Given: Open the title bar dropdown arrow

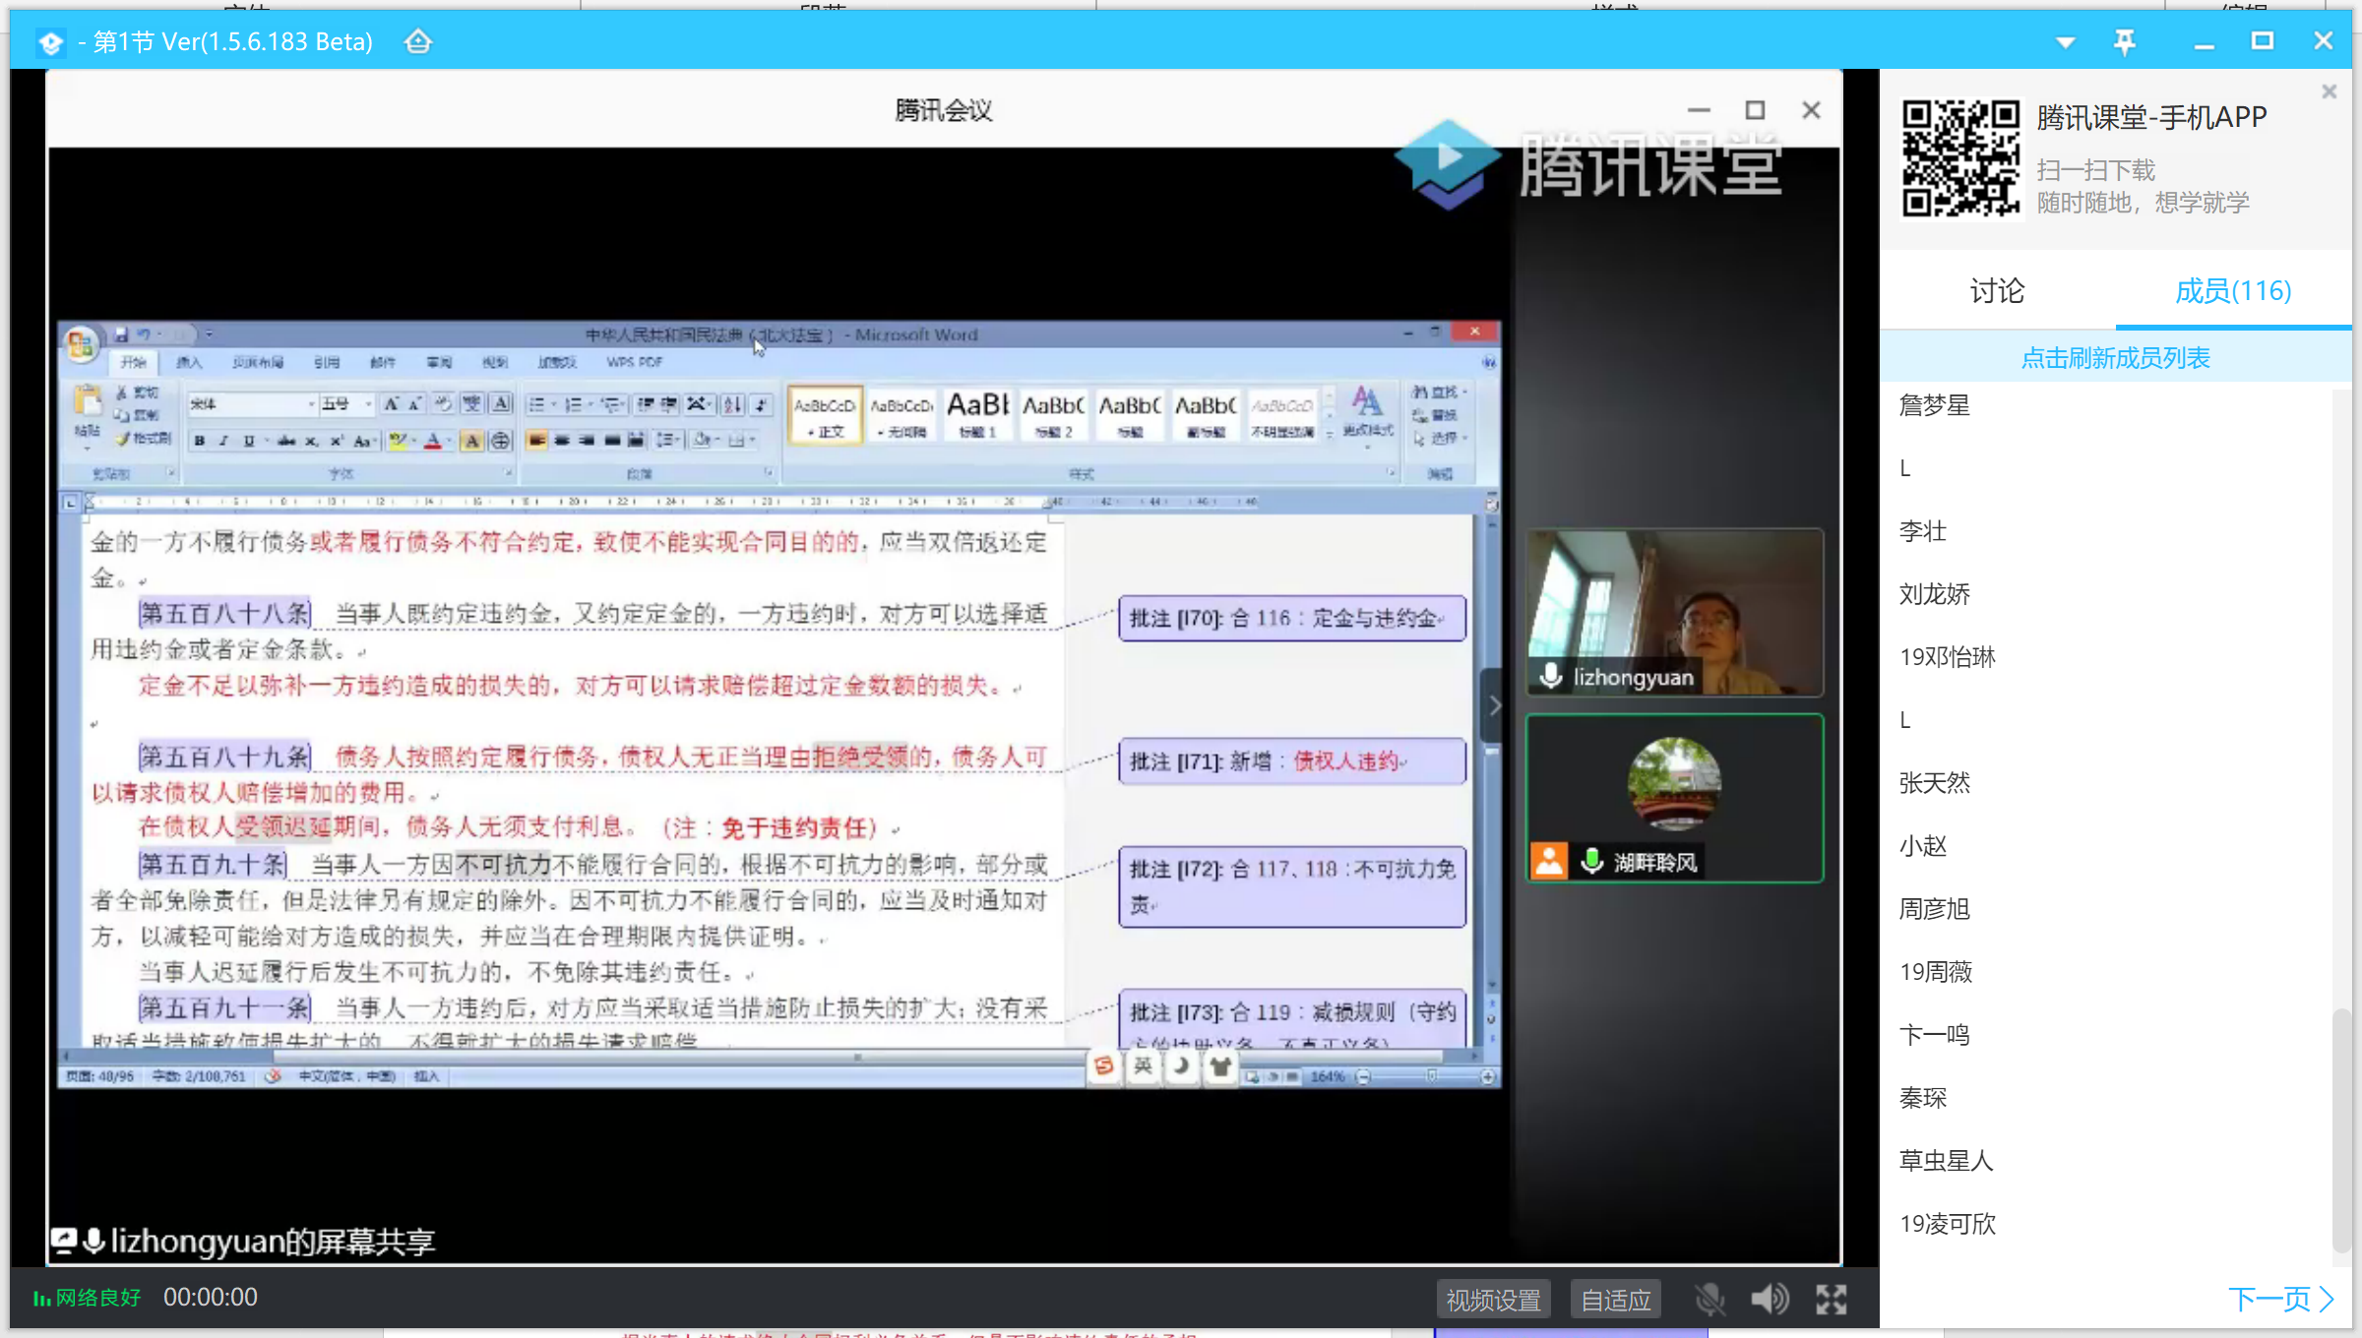Looking at the screenshot, I should click(2066, 42).
